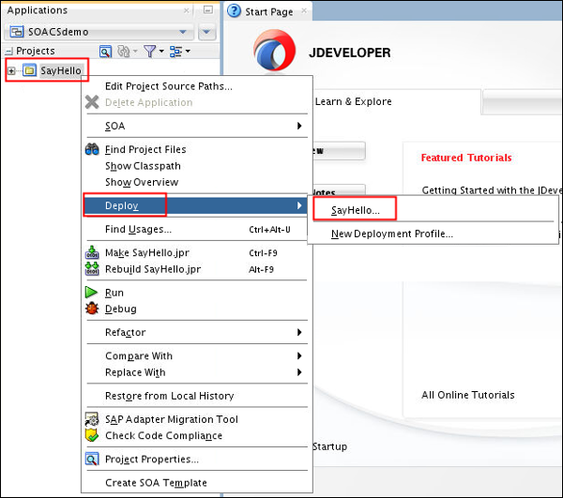Open the SOA submenu
The height and width of the screenshot is (498, 563).
(x=197, y=126)
